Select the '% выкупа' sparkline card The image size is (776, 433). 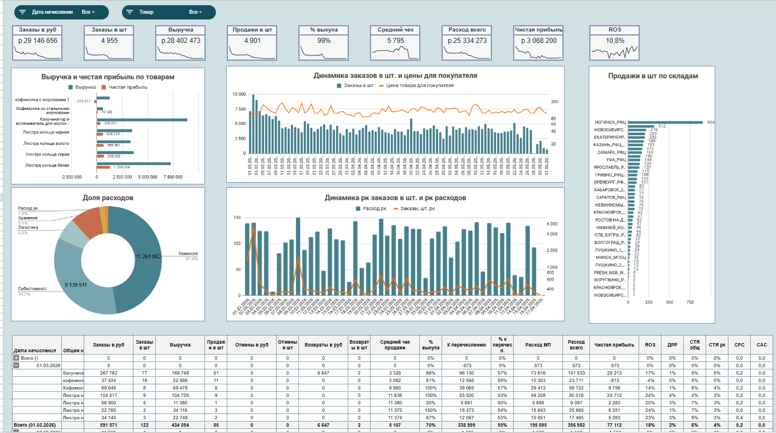pos(324,42)
